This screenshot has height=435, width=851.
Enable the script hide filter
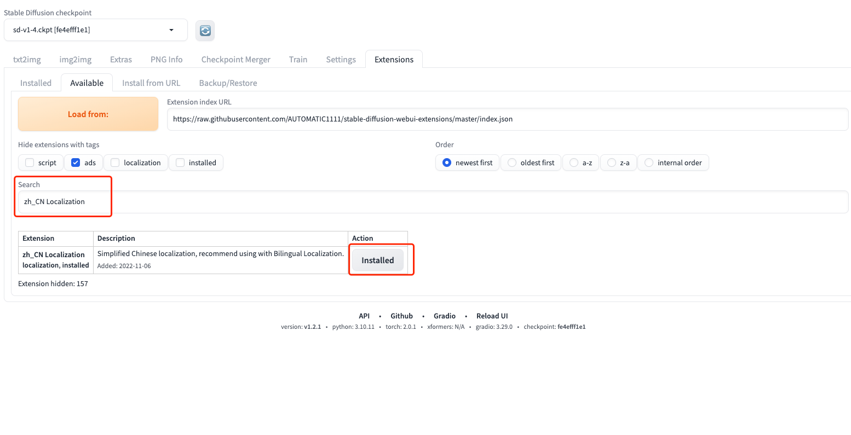click(29, 163)
